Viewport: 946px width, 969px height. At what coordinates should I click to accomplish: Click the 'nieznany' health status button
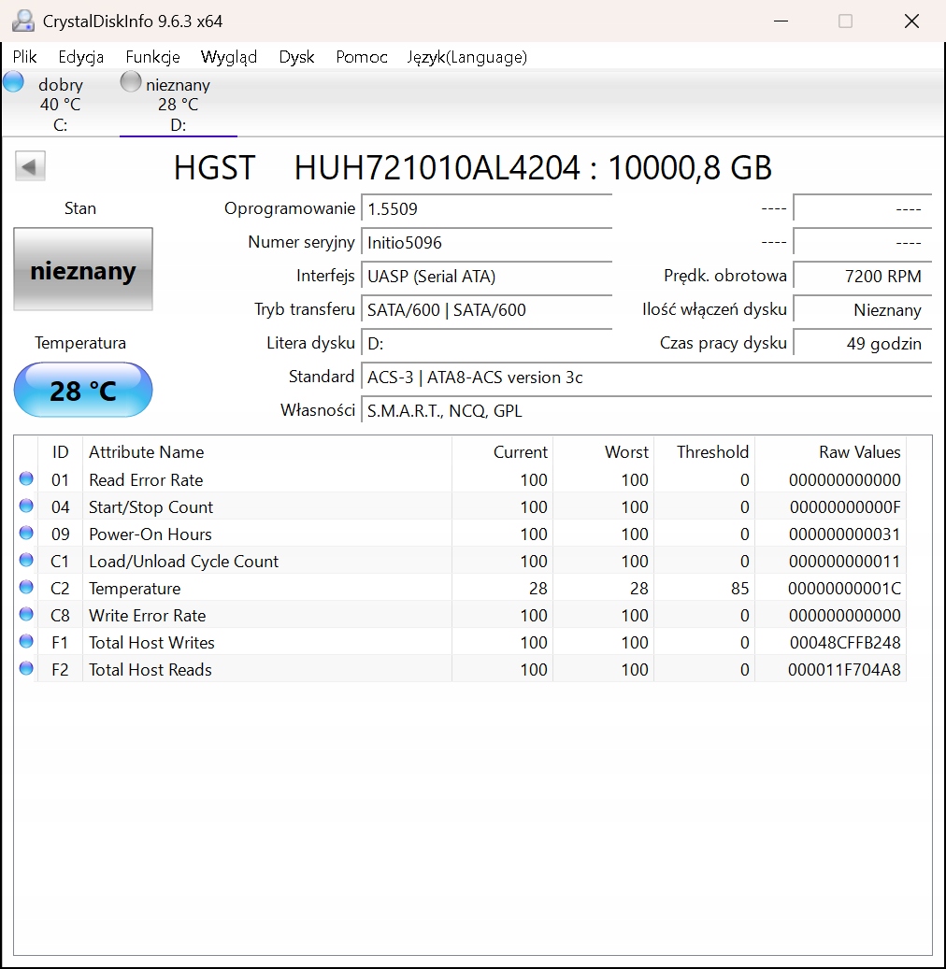click(x=83, y=272)
